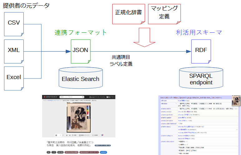Click the rdf:type property link

tap(164, 101)
